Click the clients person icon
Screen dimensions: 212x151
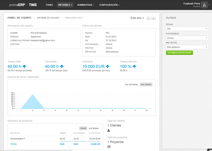pyautogui.click(x=108, y=130)
